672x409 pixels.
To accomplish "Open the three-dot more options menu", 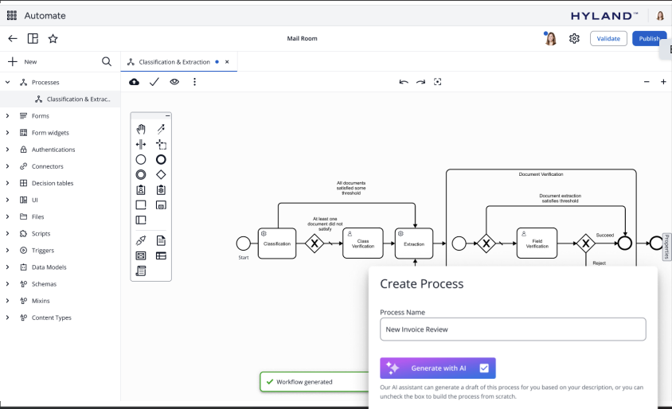I will (194, 82).
